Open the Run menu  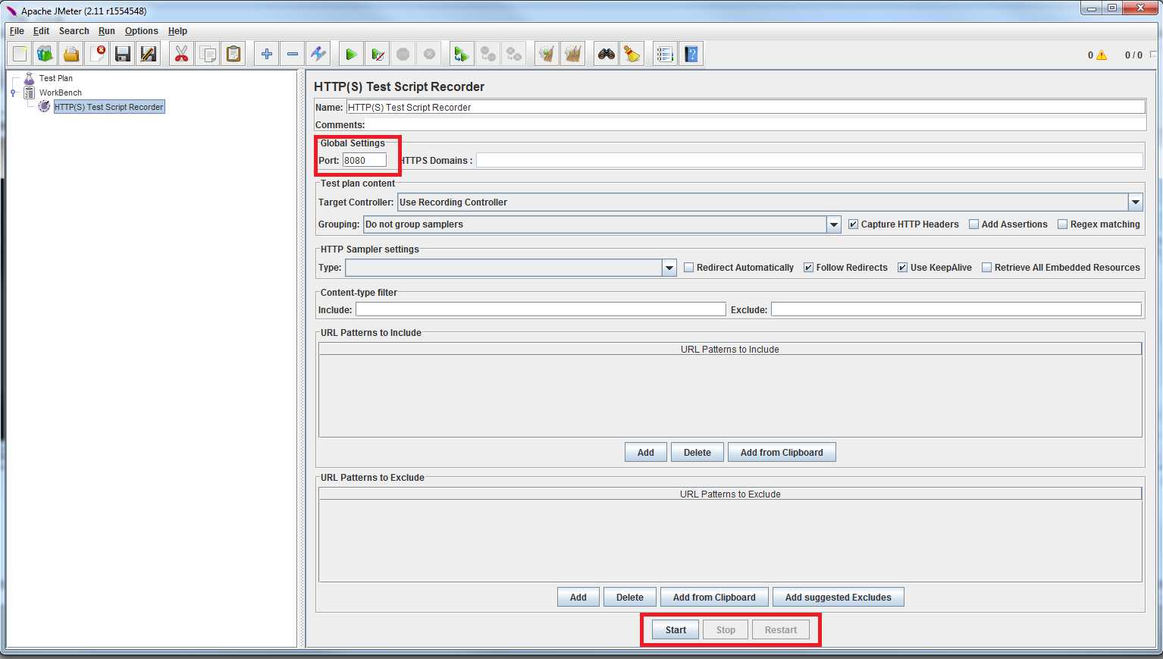pos(107,31)
